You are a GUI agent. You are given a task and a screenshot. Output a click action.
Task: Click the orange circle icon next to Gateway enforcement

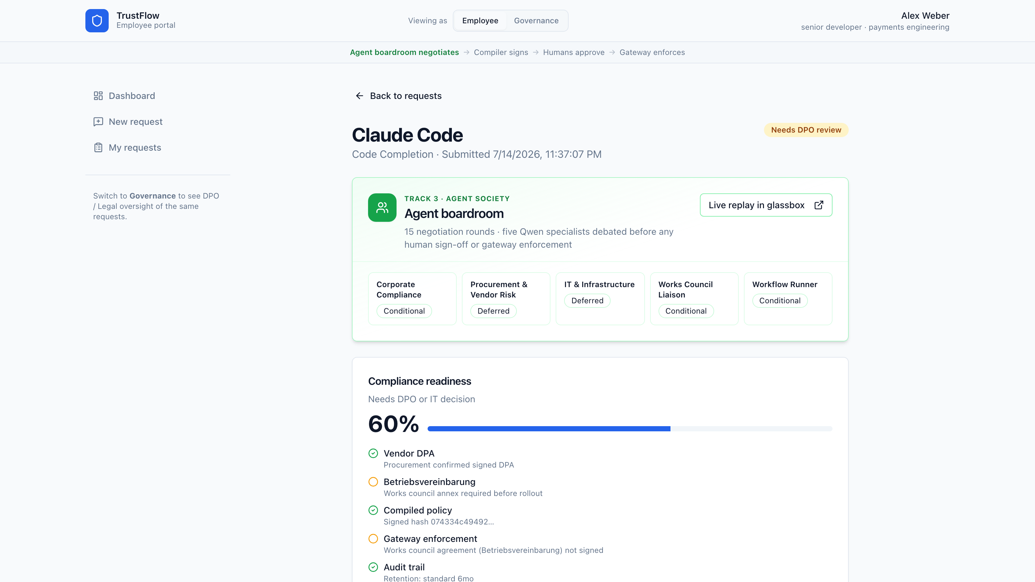[373, 539]
